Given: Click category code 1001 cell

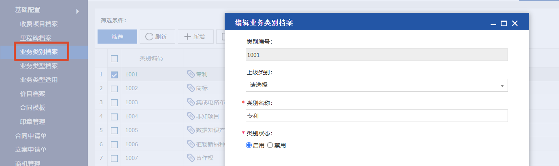Looking at the screenshot, I should pos(152,74).
